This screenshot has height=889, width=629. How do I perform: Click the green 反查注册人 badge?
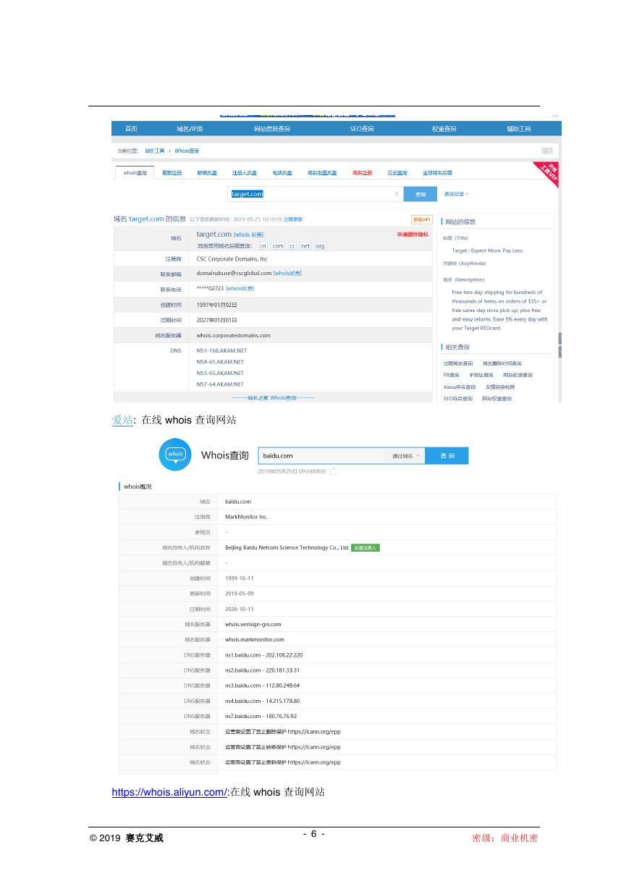[x=365, y=548]
